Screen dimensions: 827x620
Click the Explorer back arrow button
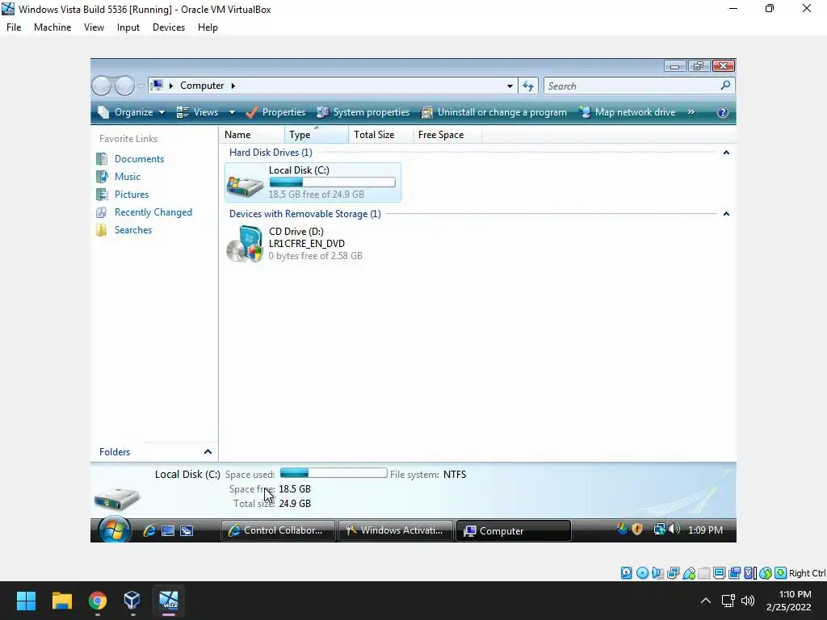[x=101, y=86]
